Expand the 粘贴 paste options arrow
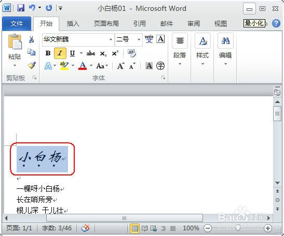The width and height of the screenshot is (284, 236). (15, 65)
